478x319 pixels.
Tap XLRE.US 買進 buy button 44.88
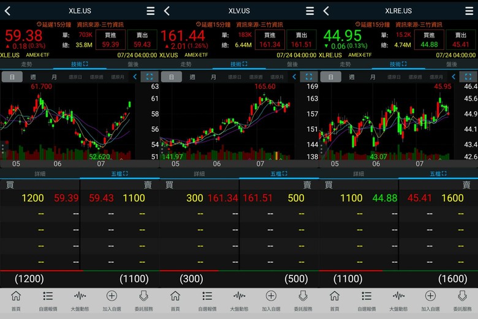pos(429,40)
